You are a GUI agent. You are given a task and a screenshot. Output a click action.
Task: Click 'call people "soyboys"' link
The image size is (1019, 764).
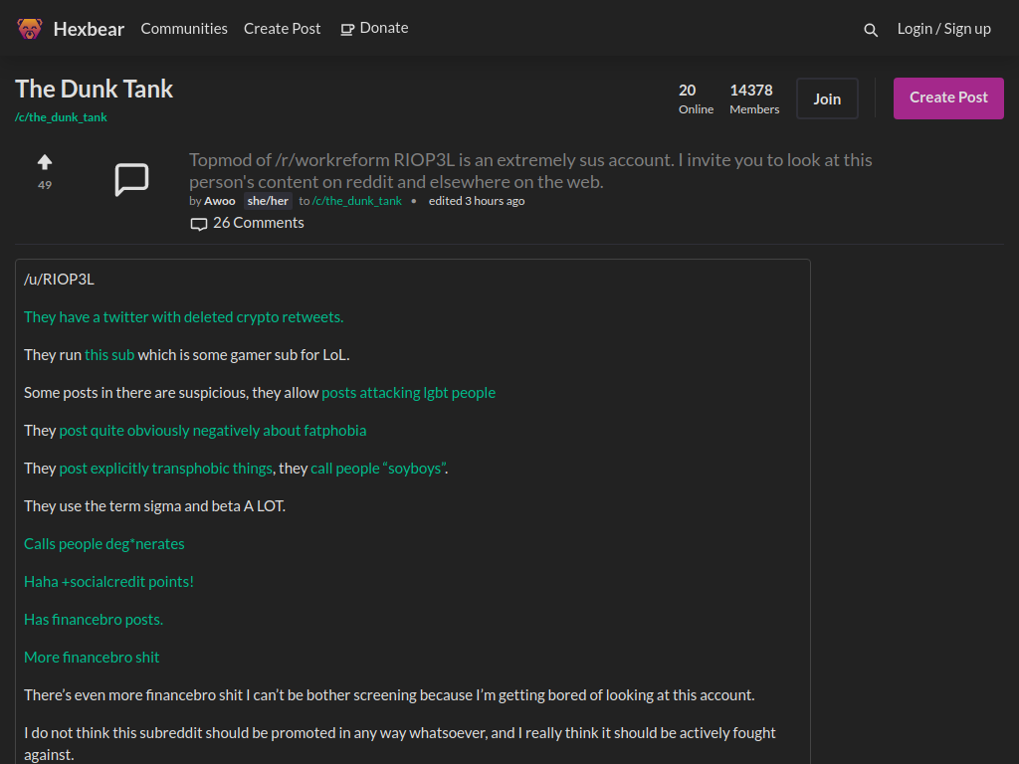click(378, 469)
